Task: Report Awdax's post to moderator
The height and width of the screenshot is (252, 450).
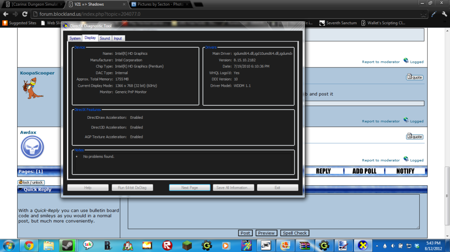Action: (x=380, y=160)
